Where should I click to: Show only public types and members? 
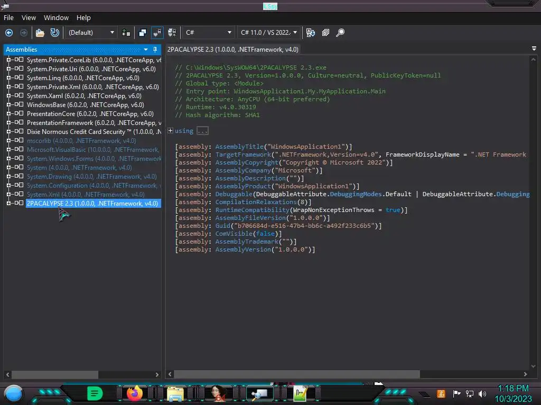point(143,33)
